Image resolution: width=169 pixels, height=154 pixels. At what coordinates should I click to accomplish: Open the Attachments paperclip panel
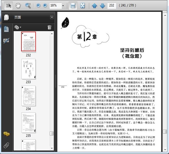click(x=6, y=145)
